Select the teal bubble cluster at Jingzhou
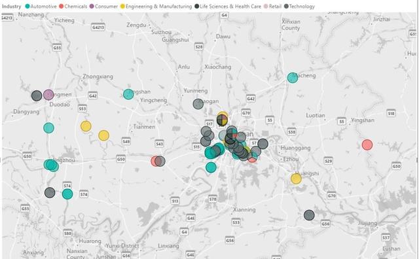Screen dimensions: 419x259 pyautogui.click(x=51, y=165)
